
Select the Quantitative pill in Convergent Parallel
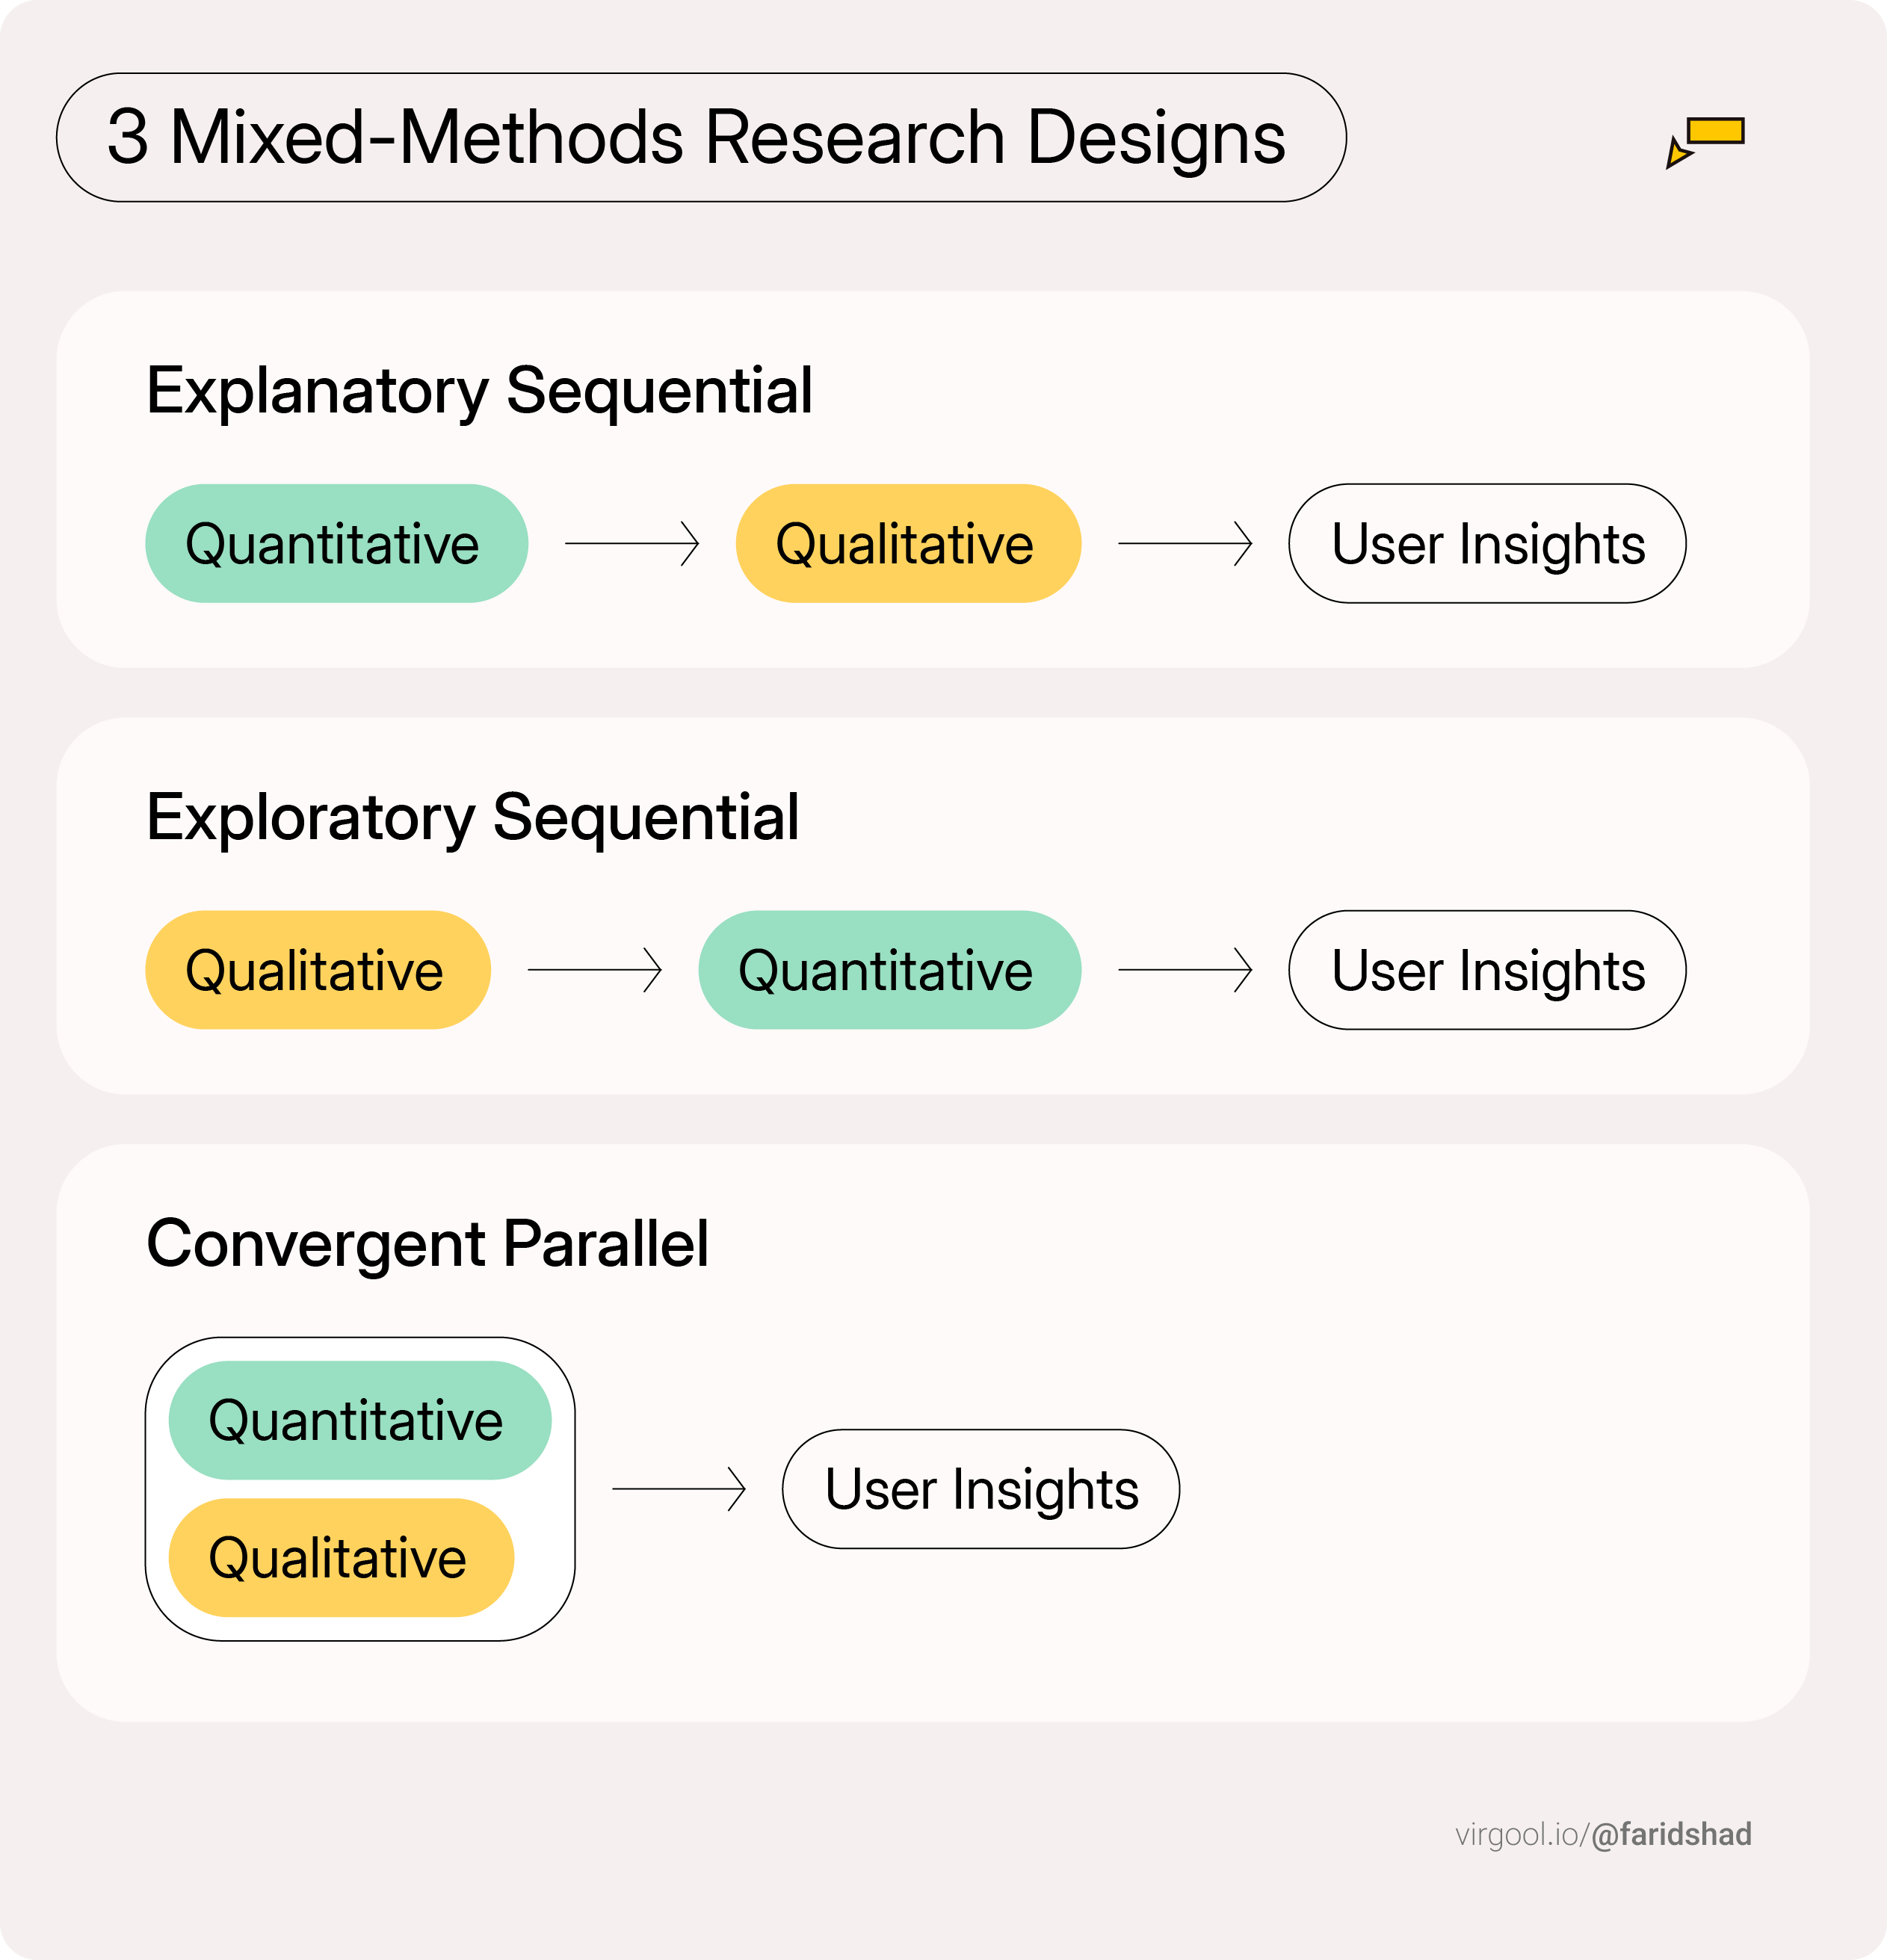pos(360,1420)
